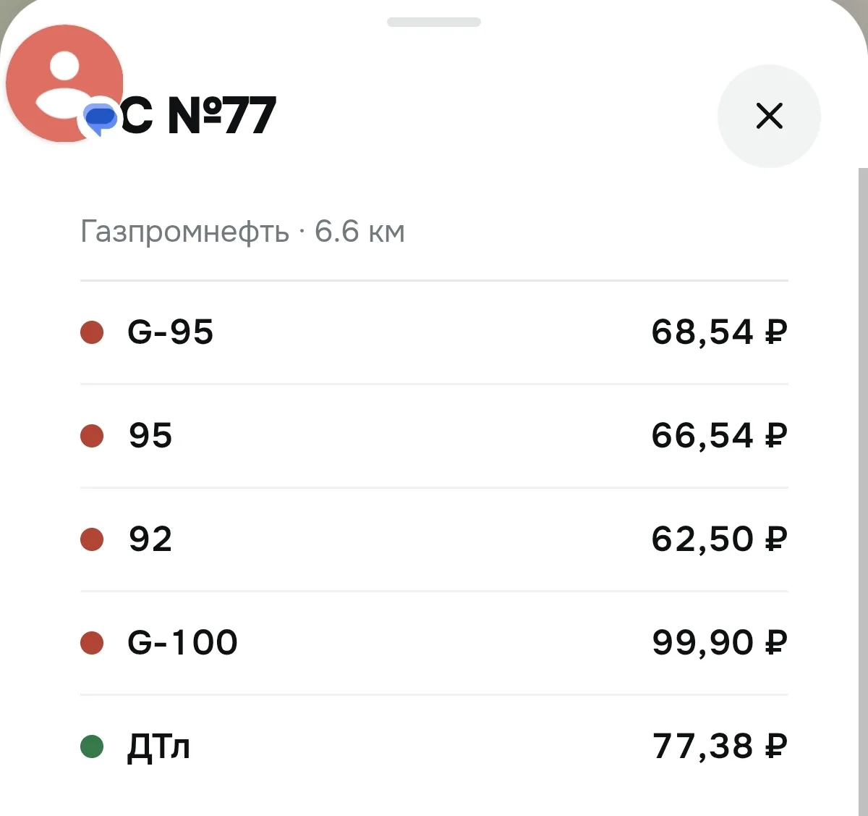The image size is (868, 816).
Task: Open the Газпромнефть 6.6 км subtitle
Action: [x=242, y=232]
